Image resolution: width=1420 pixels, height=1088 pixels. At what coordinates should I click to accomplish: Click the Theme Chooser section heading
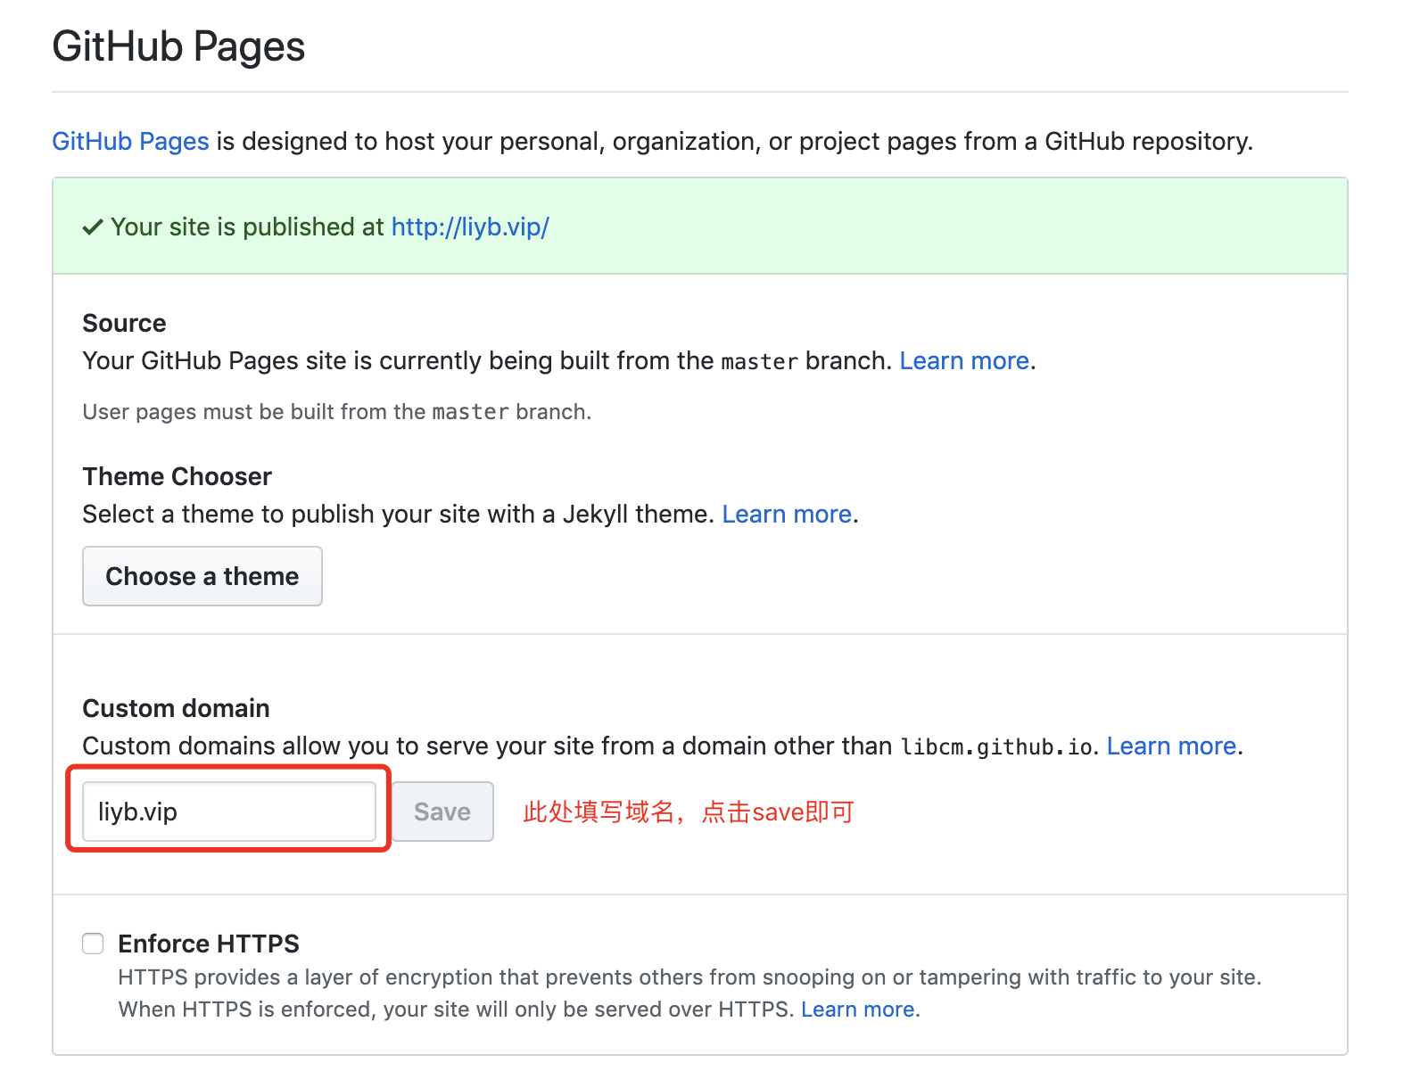177,476
